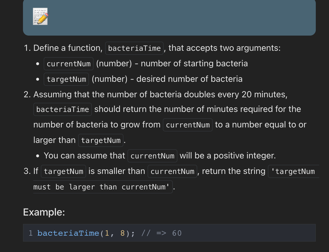Click the targetNum chip after 'If' in step 3

tap(63, 171)
